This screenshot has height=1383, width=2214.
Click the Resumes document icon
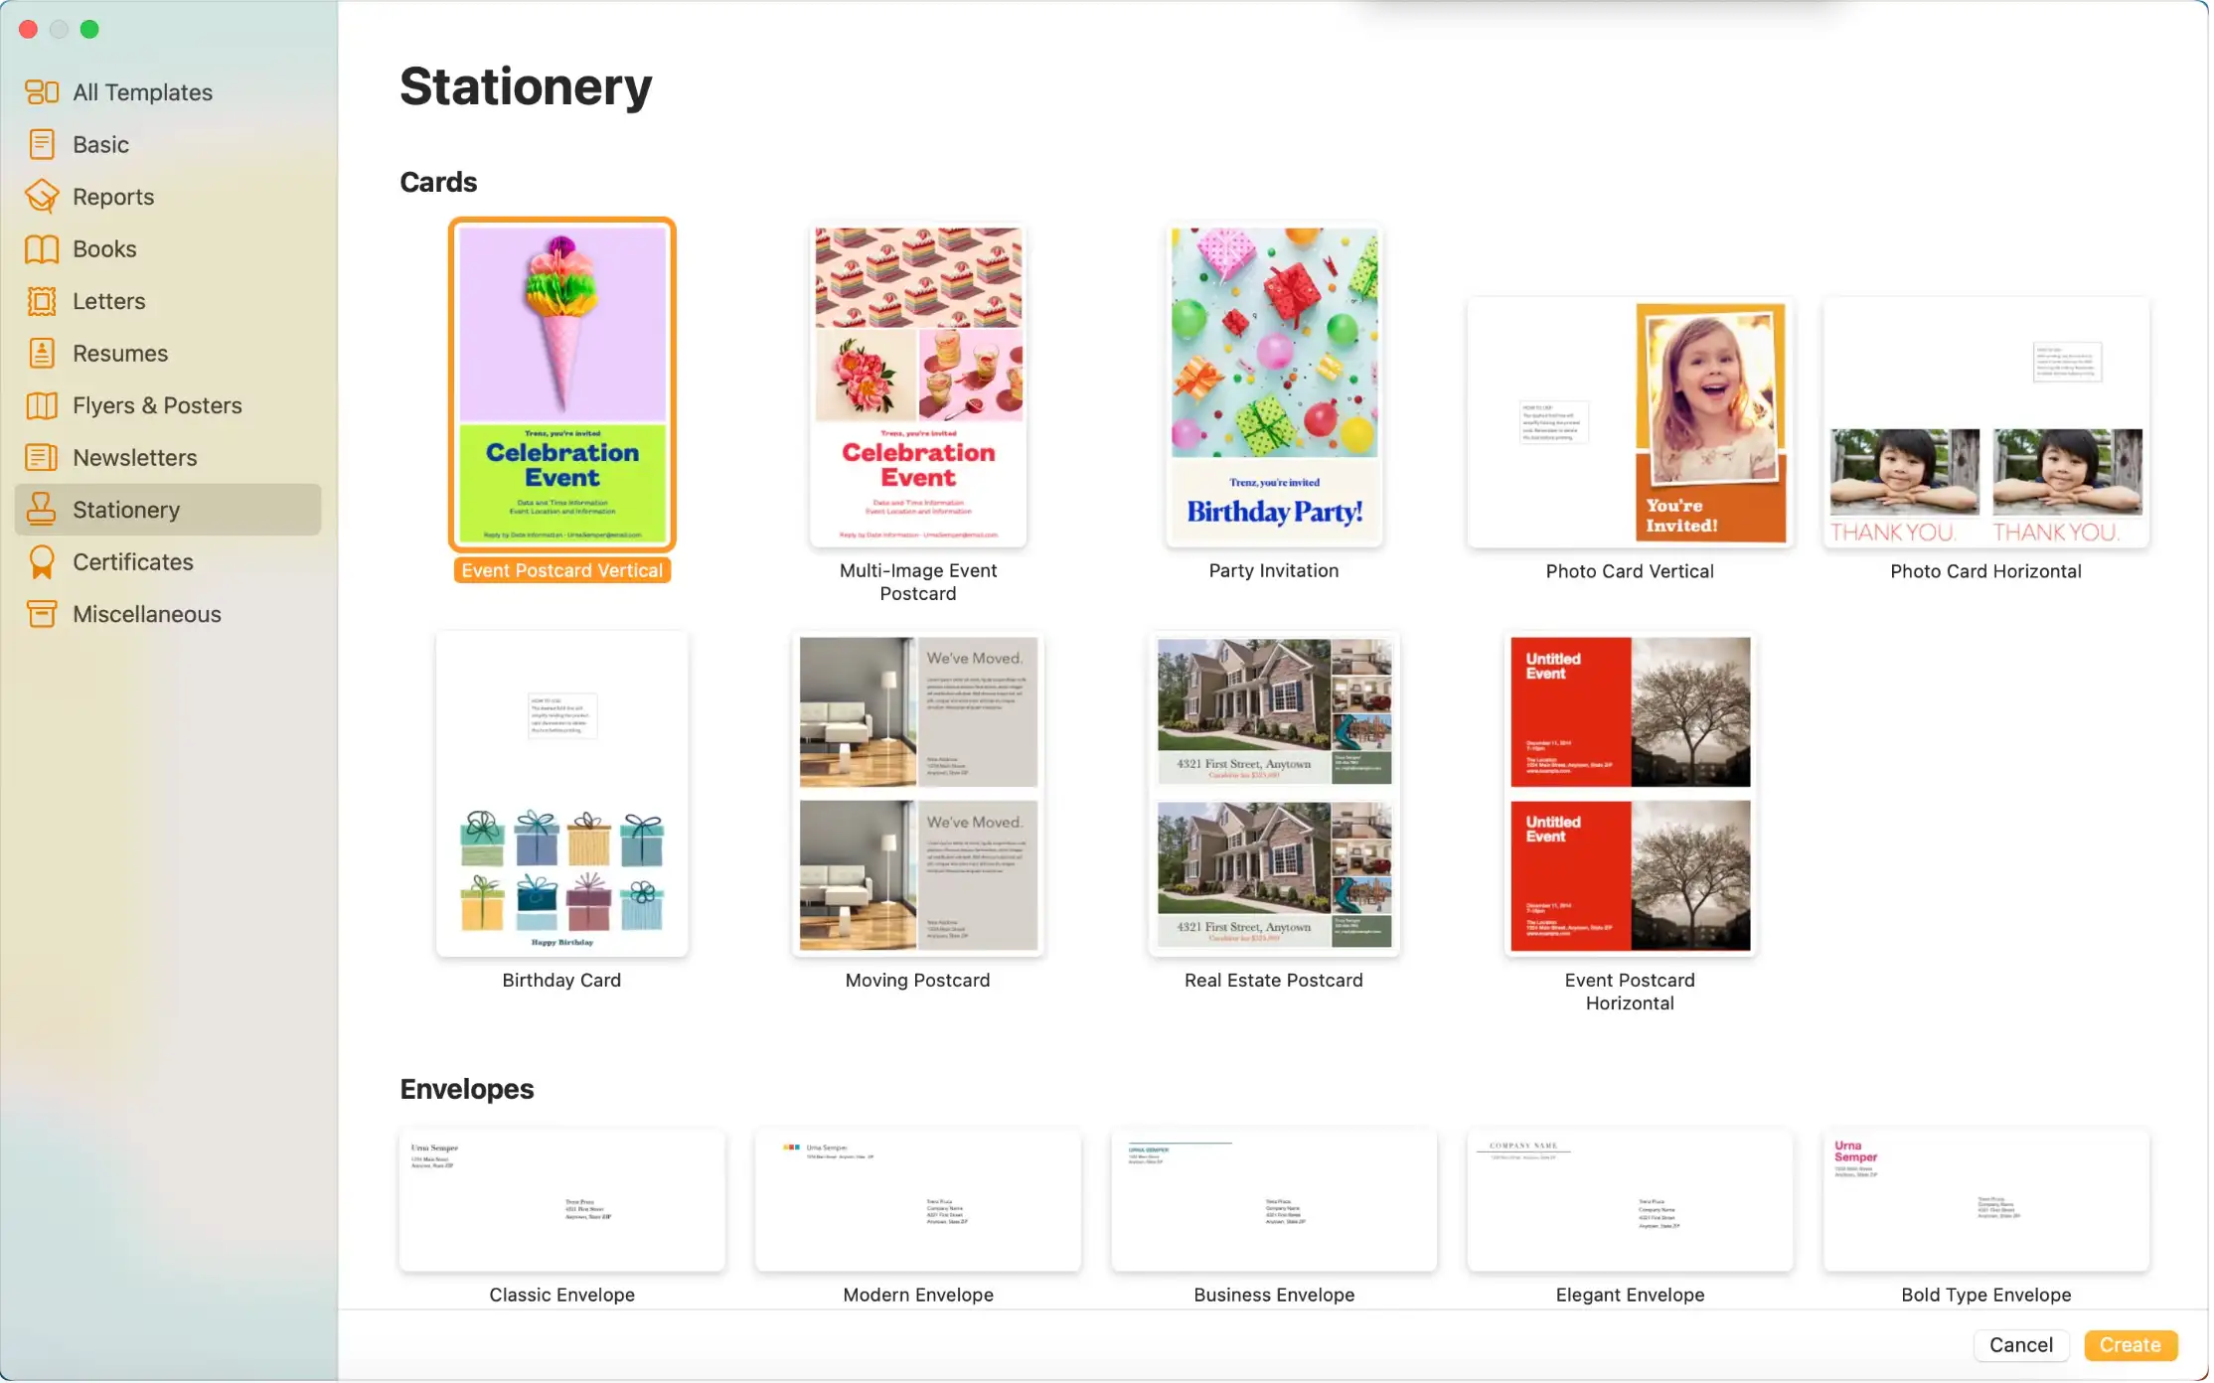[x=42, y=354]
